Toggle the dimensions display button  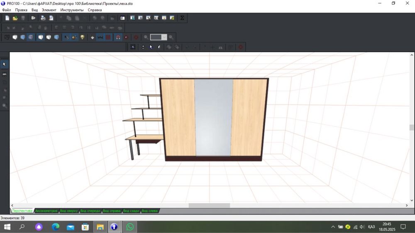[100, 37]
